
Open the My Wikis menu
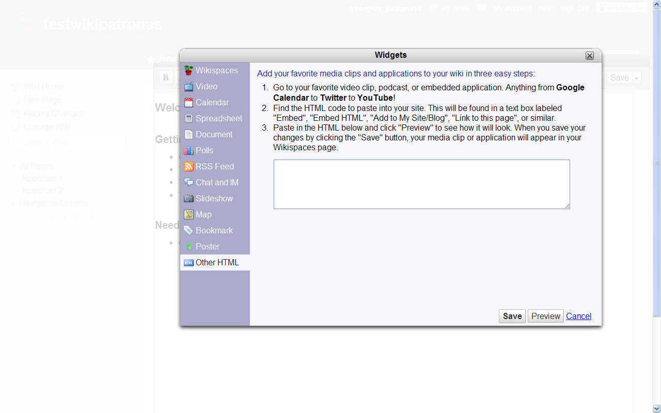(454, 8)
